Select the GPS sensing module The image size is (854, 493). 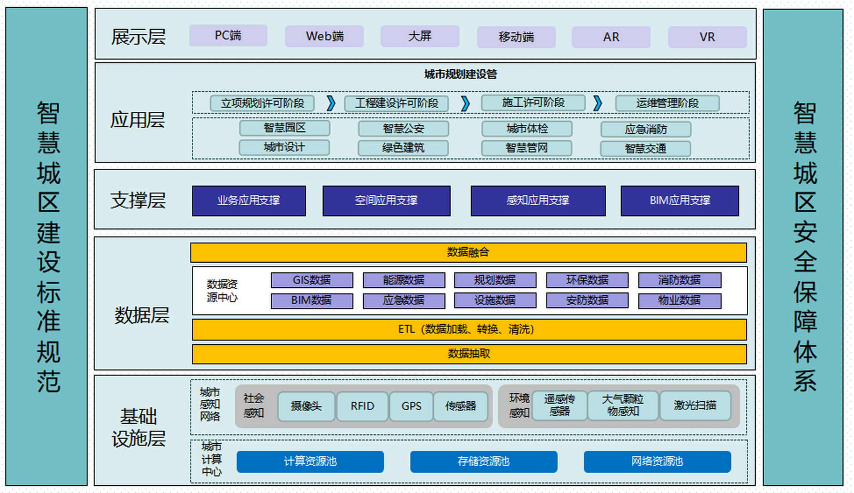(411, 406)
